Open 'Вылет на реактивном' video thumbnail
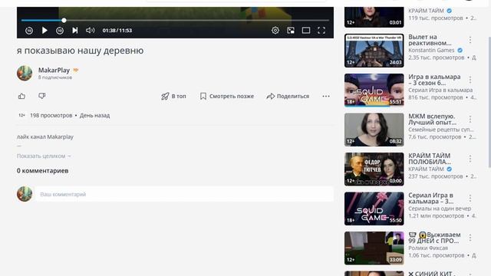Viewport: 491px width, 276px height. (374, 51)
